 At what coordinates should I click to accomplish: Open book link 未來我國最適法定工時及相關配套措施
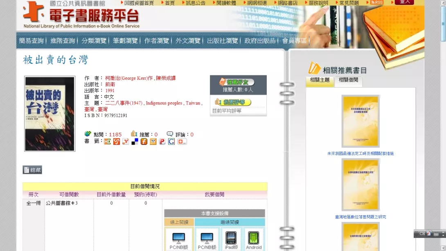pos(360,154)
